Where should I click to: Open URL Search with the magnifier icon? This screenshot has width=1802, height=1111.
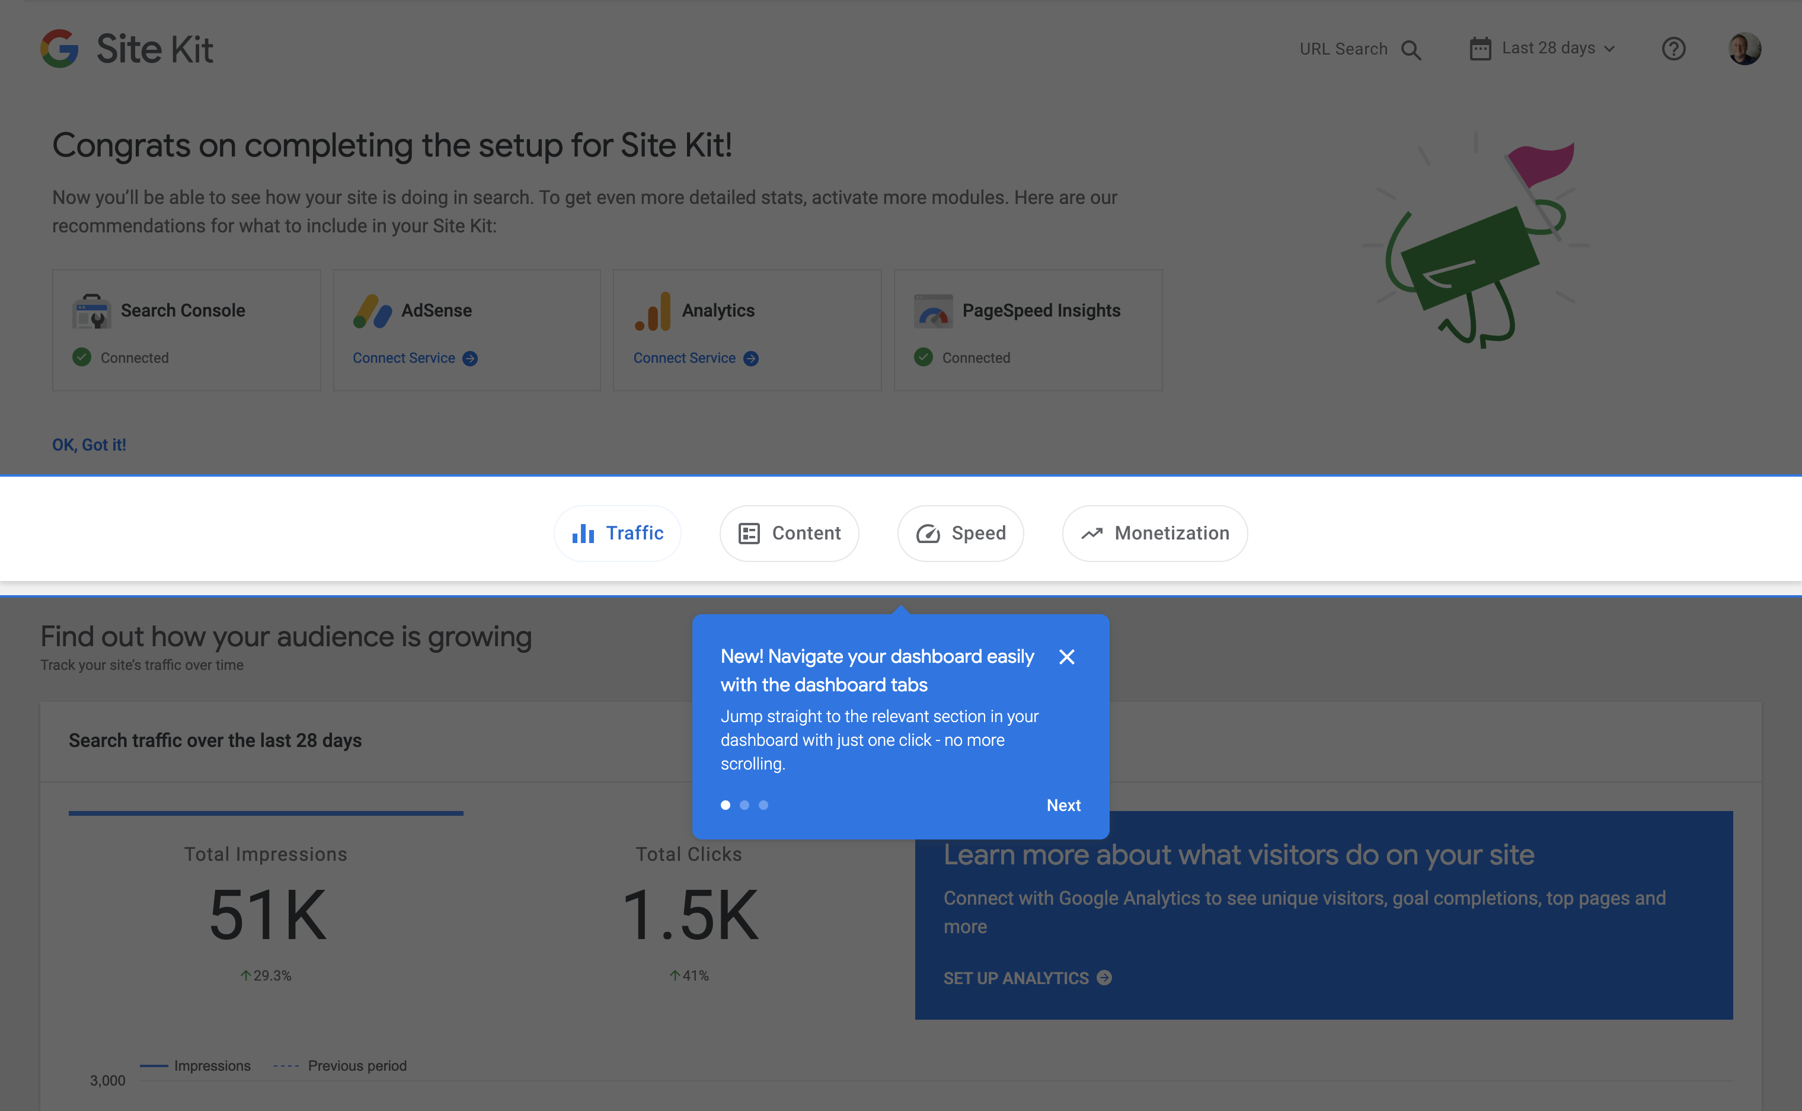1411,49
